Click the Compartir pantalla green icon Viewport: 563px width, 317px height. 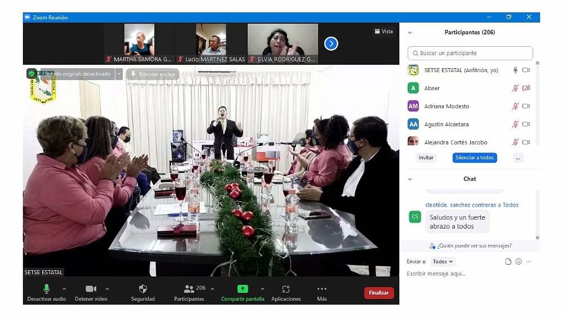click(242, 289)
